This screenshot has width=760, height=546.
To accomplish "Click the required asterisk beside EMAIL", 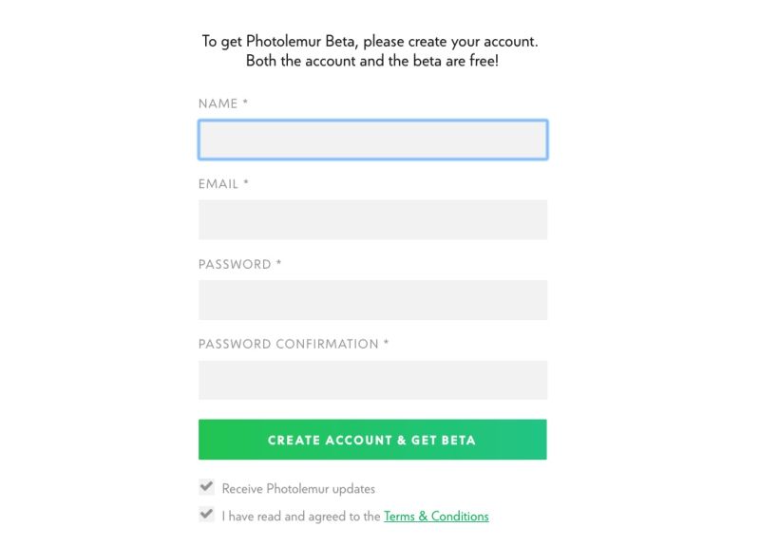I will tap(246, 182).
